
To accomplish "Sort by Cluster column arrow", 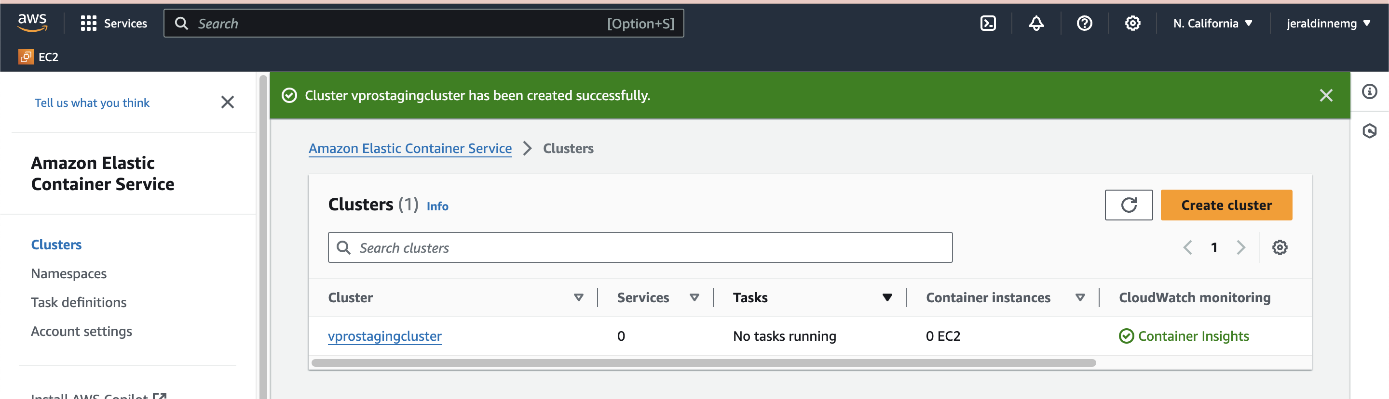I will click(x=579, y=298).
